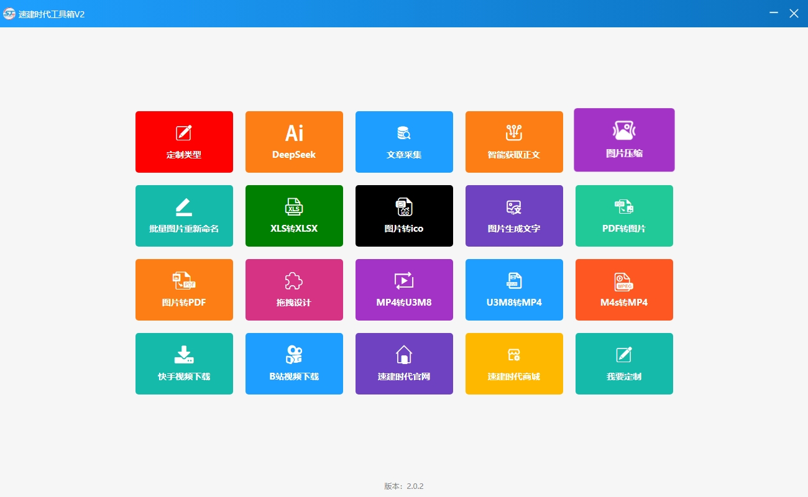The height and width of the screenshot is (497, 808).
Task: Select the 图片转ico converter tile
Action: click(404, 216)
